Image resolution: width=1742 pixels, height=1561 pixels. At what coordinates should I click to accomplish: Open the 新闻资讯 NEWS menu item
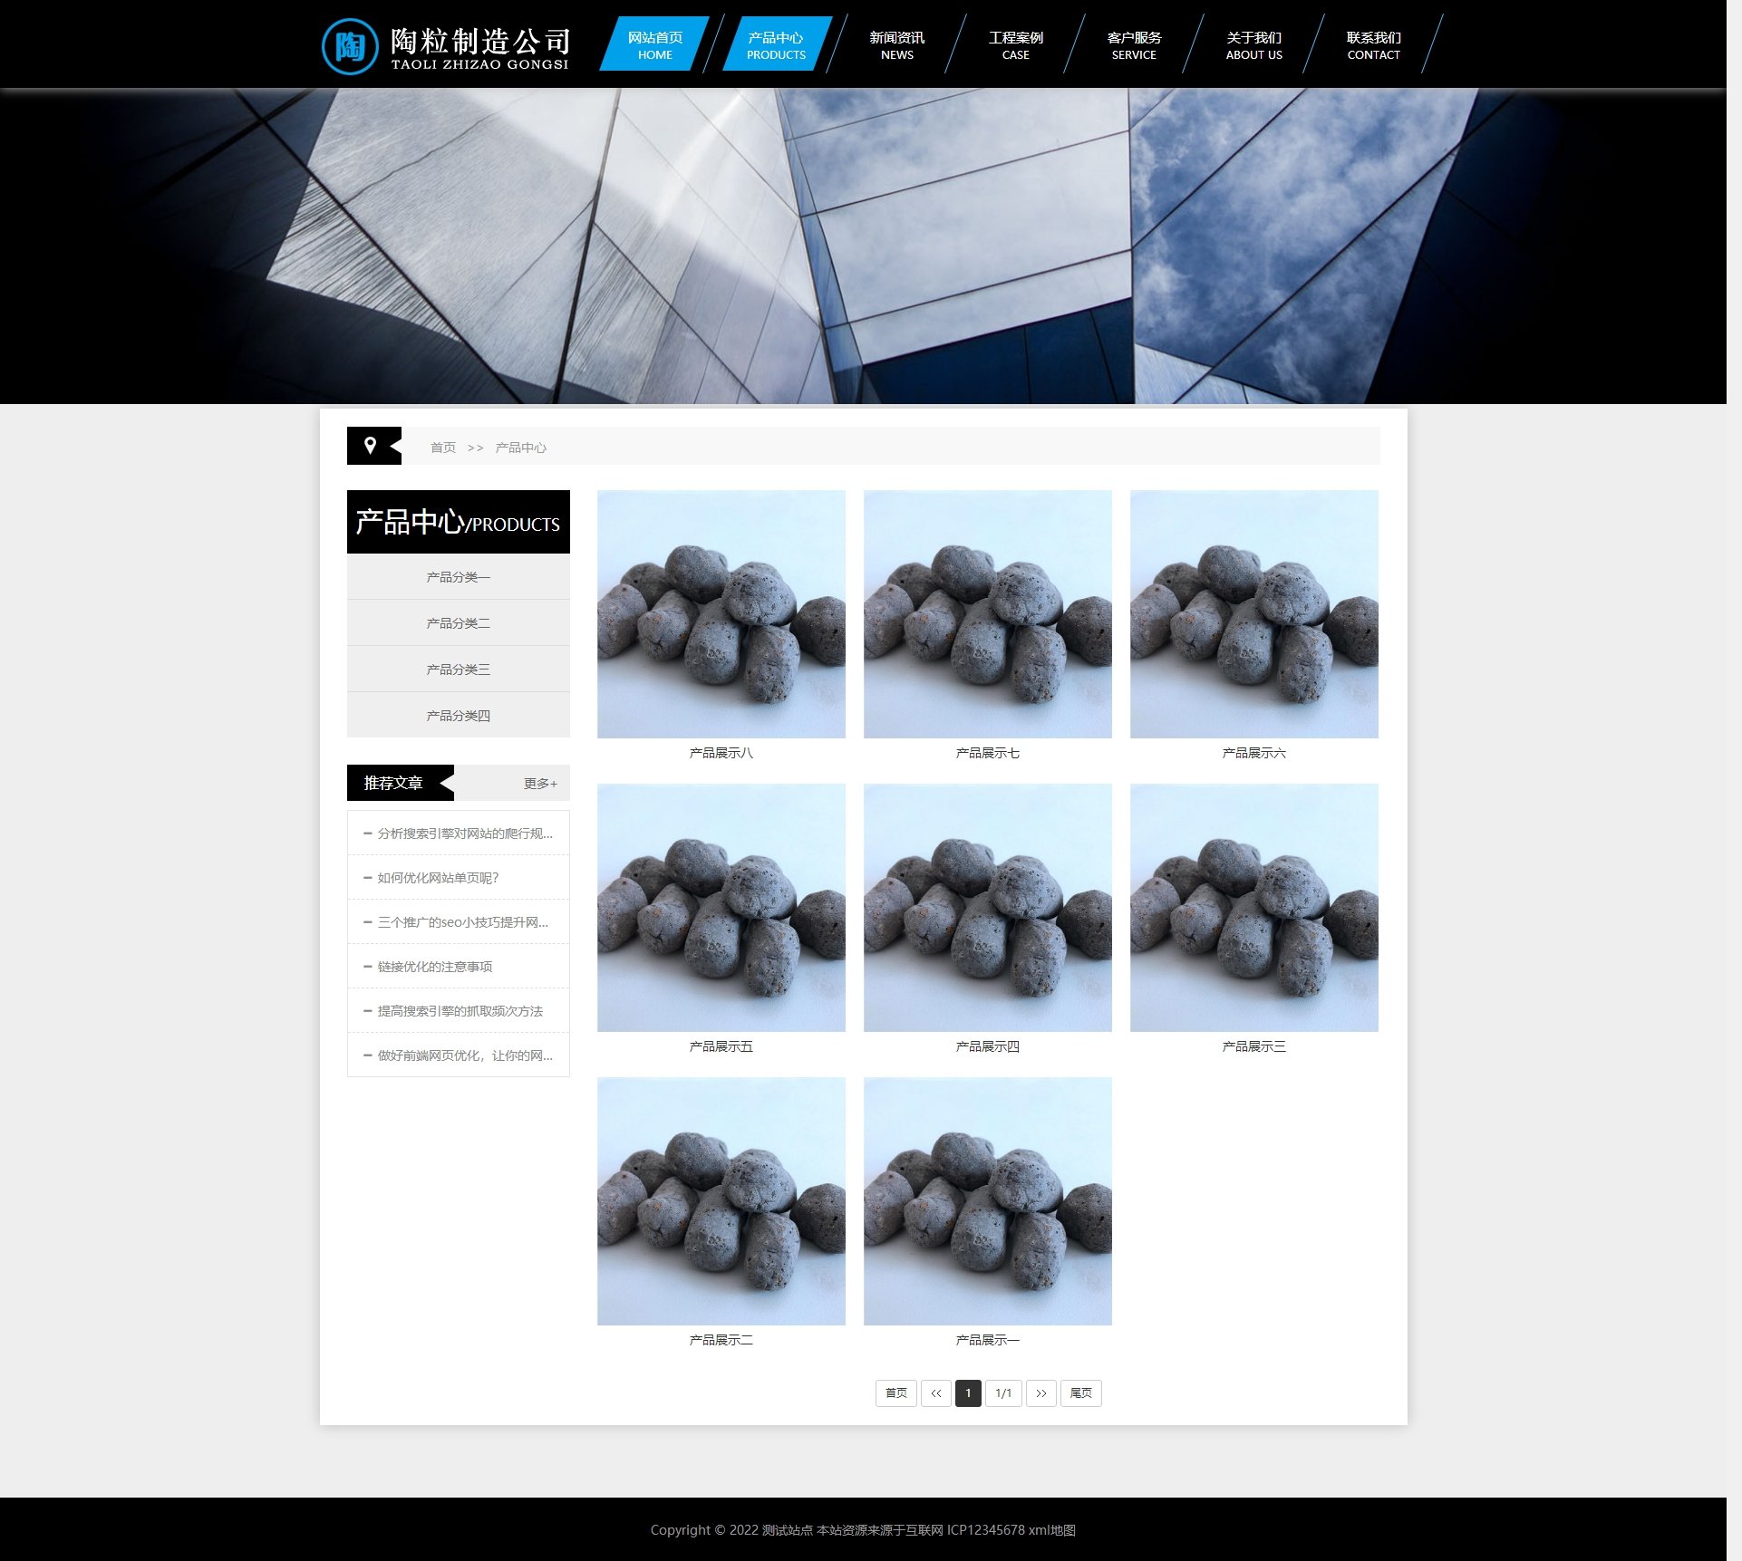pos(896,45)
